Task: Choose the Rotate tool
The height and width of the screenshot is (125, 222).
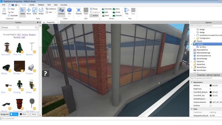Action: [41, 11]
